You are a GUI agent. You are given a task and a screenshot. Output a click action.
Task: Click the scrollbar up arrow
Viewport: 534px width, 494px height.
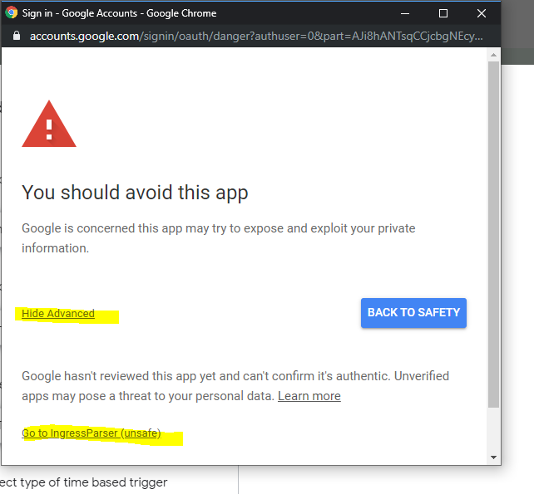click(x=493, y=55)
